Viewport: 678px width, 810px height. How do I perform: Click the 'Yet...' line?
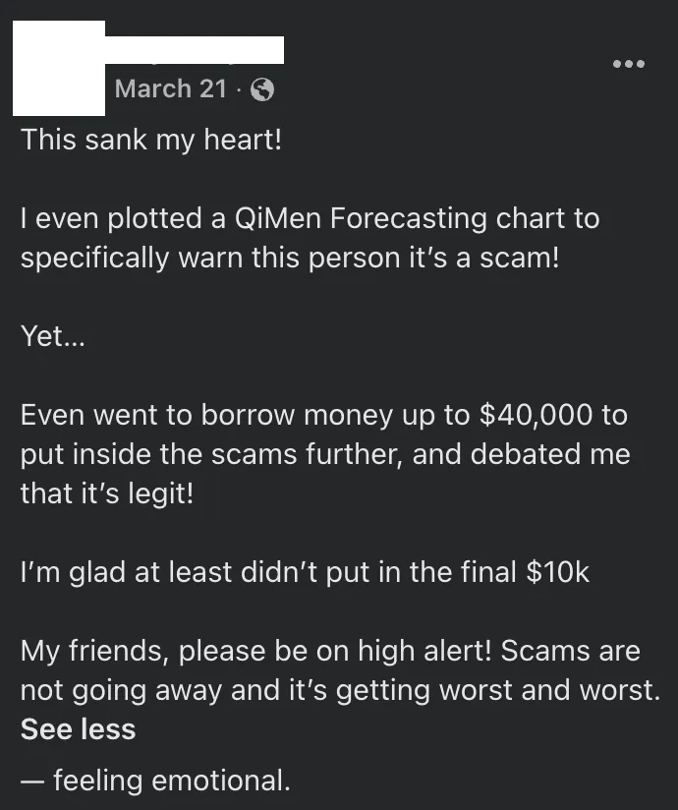click(53, 337)
